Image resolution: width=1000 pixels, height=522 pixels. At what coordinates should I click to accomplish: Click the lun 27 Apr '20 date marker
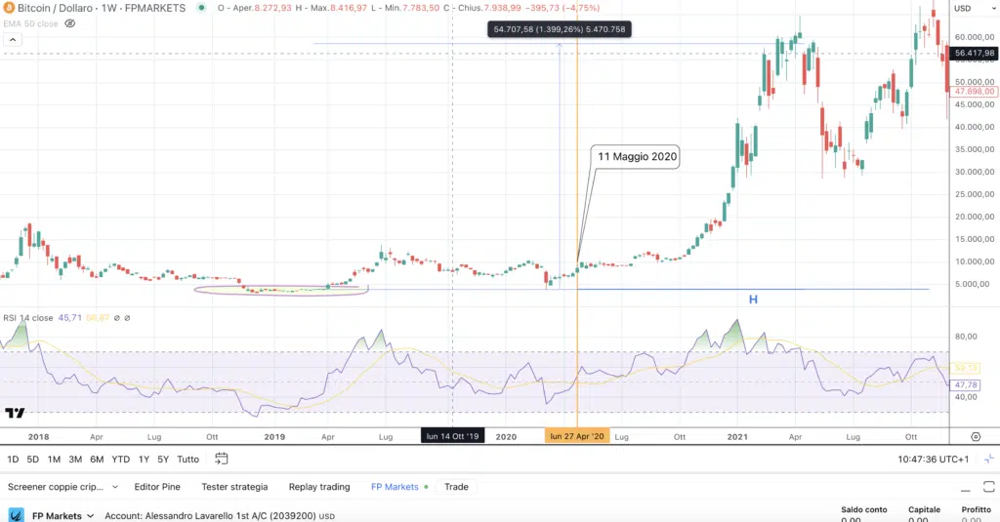[576, 436]
